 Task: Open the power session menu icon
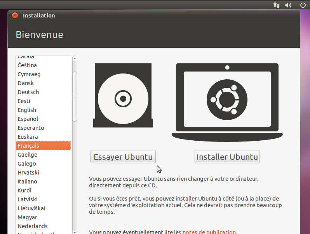303,5
